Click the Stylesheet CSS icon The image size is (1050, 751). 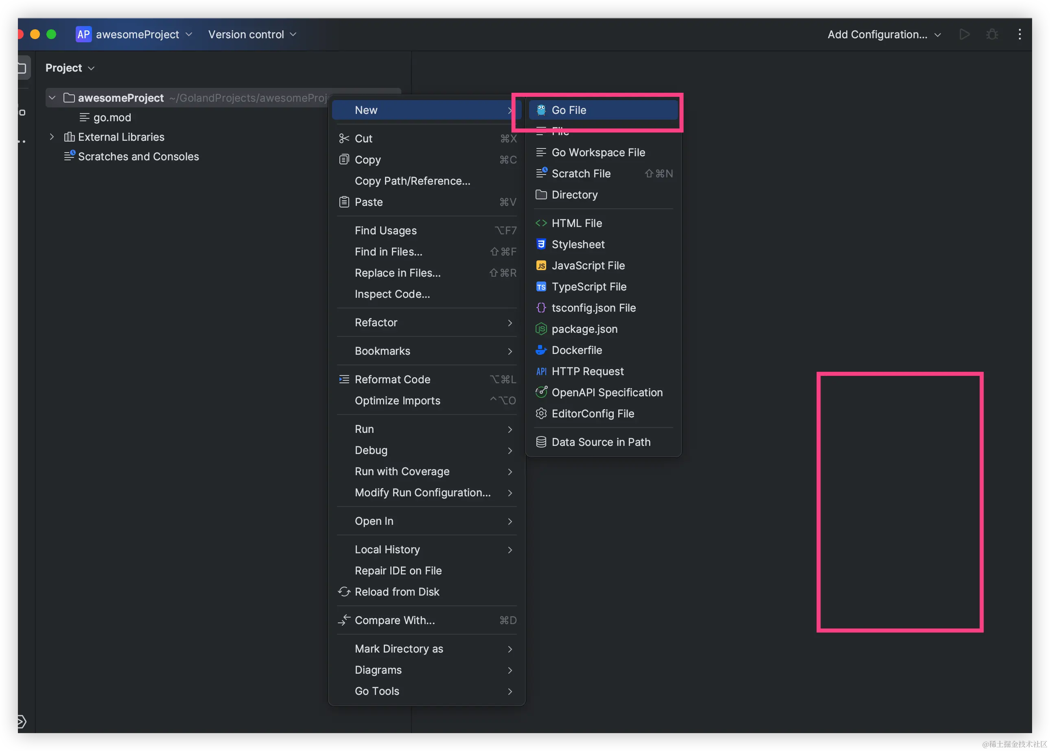click(541, 244)
